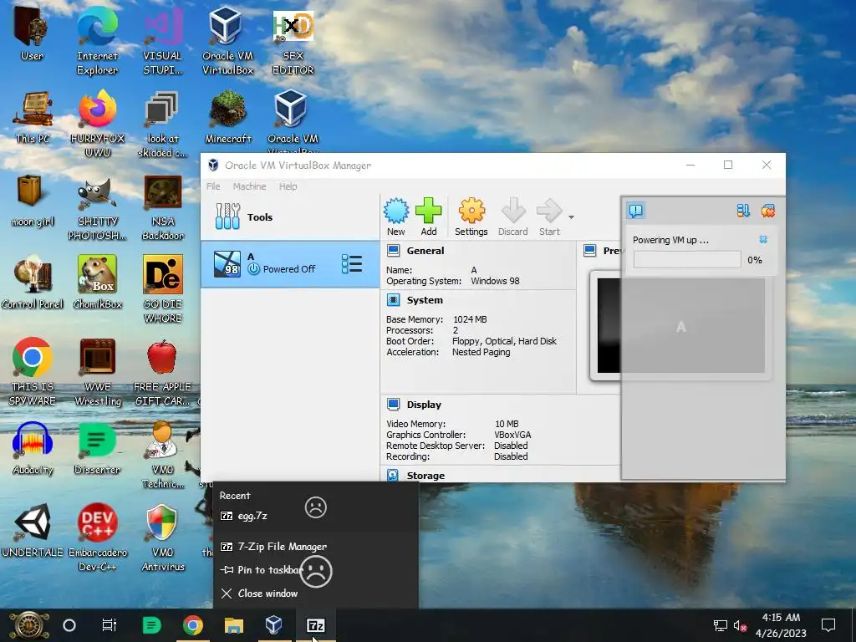Select the VISUAL STUPI... desktop icon

pyautogui.click(x=162, y=41)
